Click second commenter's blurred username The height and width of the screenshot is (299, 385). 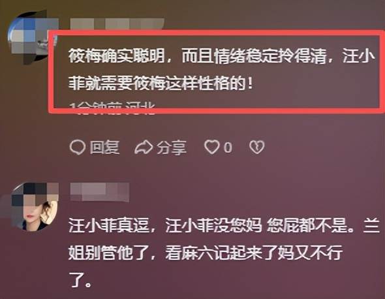pyautogui.click(x=99, y=192)
